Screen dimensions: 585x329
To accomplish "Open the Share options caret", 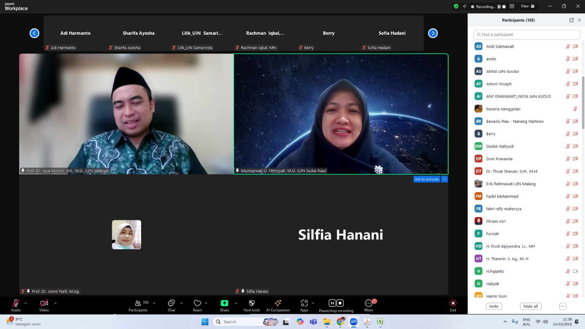I will coord(235,303).
